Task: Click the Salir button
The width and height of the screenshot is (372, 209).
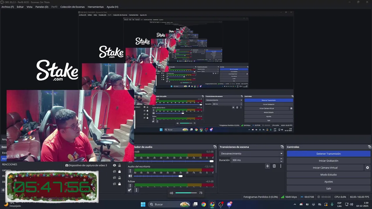Action: click(328, 189)
